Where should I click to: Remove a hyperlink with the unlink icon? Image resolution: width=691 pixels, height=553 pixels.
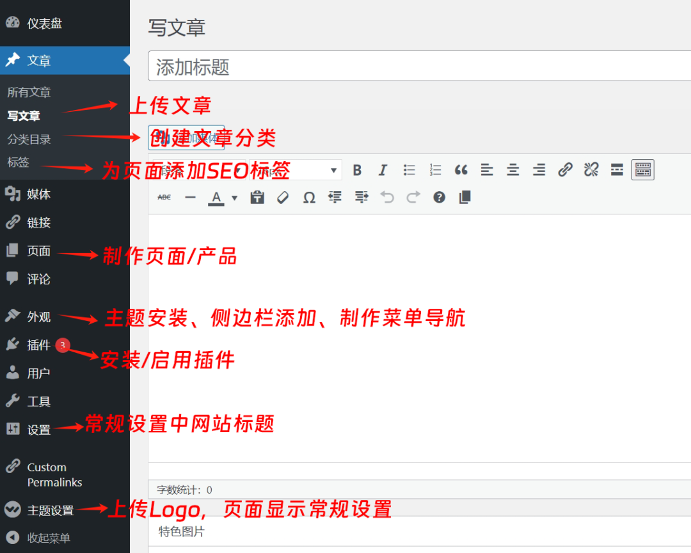coord(591,169)
